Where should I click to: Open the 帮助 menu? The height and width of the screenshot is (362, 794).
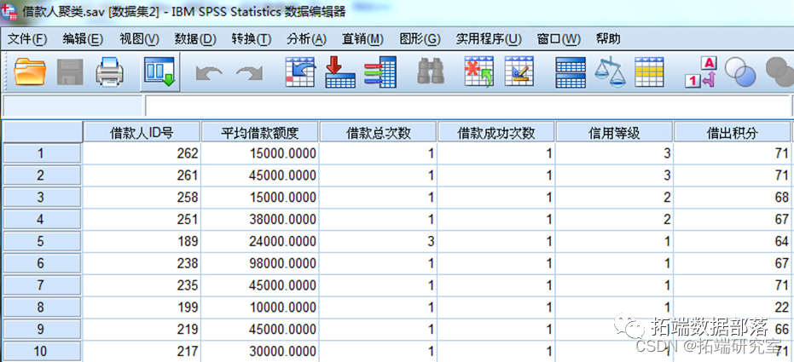[608, 39]
